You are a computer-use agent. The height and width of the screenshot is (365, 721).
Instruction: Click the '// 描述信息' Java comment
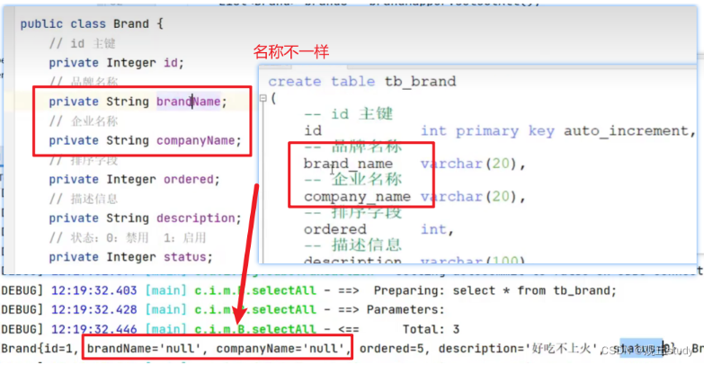84,199
